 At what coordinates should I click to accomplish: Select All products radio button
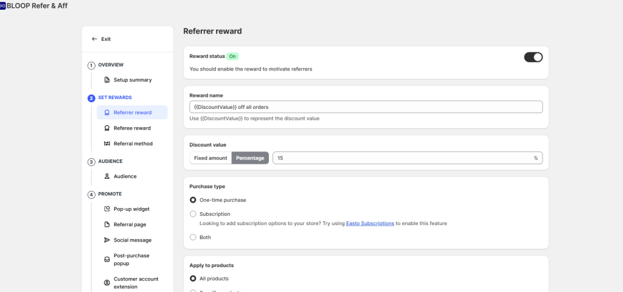click(193, 279)
